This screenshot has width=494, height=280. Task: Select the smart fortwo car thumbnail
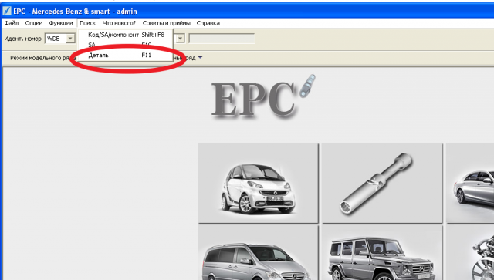pos(258,183)
